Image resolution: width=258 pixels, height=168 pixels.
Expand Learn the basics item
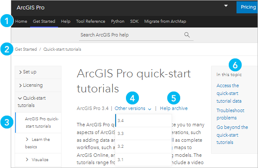(x=38, y=143)
